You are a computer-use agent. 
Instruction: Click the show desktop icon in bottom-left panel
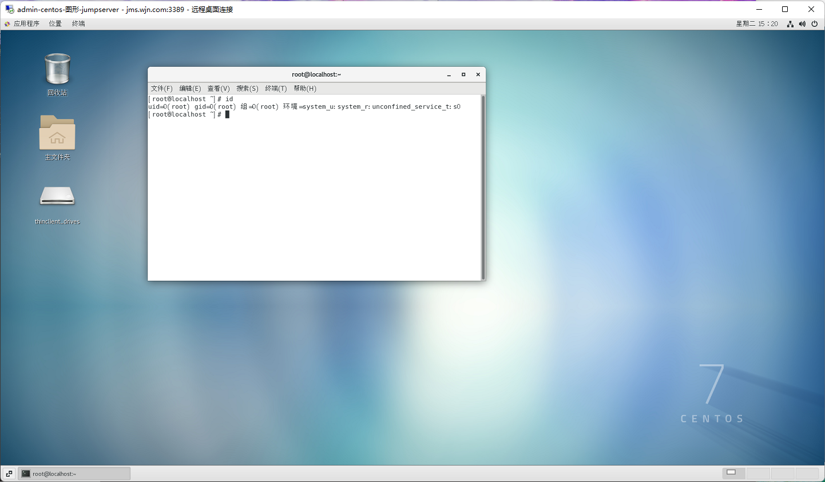(9, 473)
